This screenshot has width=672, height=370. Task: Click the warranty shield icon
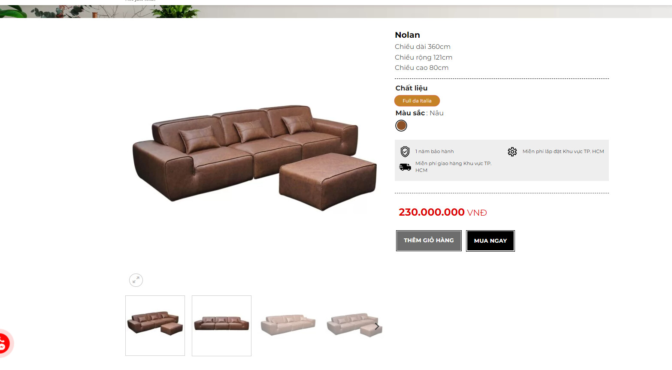pyautogui.click(x=405, y=151)
